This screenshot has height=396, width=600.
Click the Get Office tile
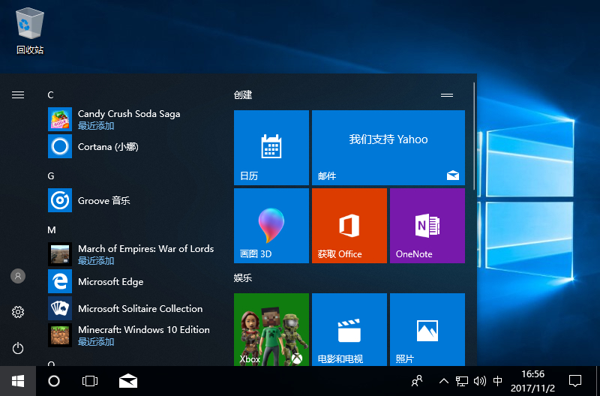pyautogui.click(x=349, y=225)
